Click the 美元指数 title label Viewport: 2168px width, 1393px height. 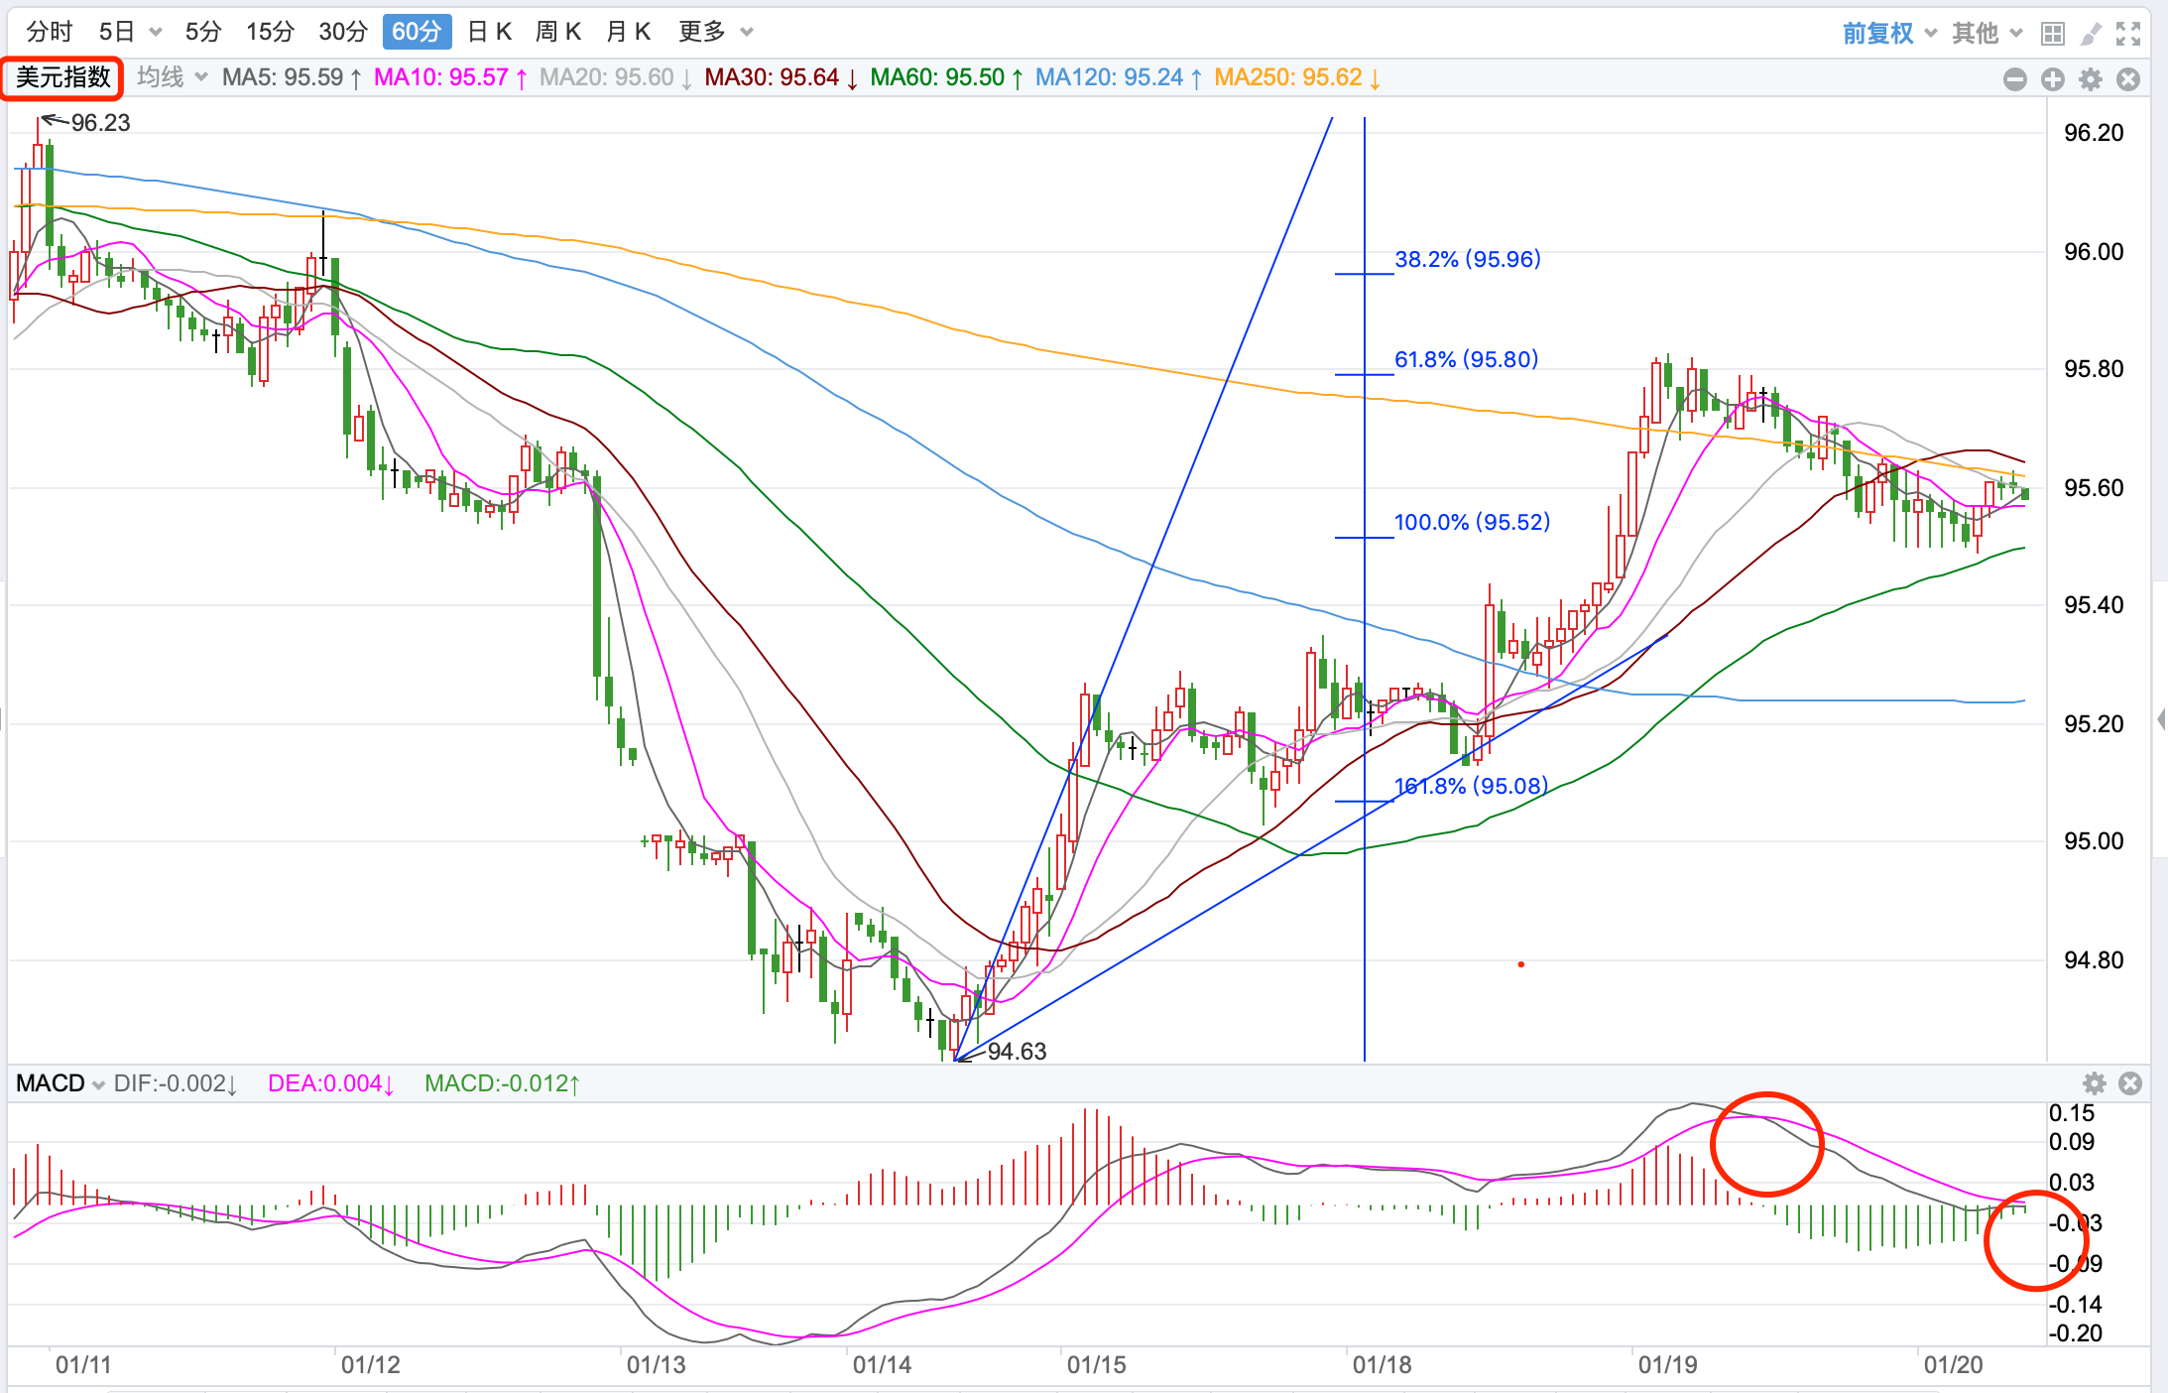[x=62, y=77]
